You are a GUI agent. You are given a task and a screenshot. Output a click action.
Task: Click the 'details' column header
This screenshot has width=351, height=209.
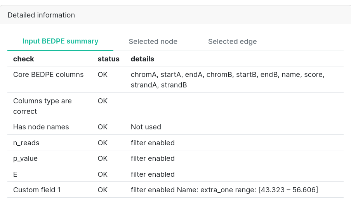click(142, 59)
